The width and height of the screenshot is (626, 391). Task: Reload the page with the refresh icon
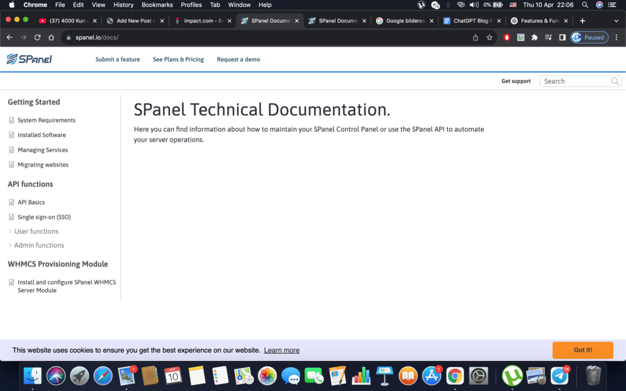tap(37, 37)
